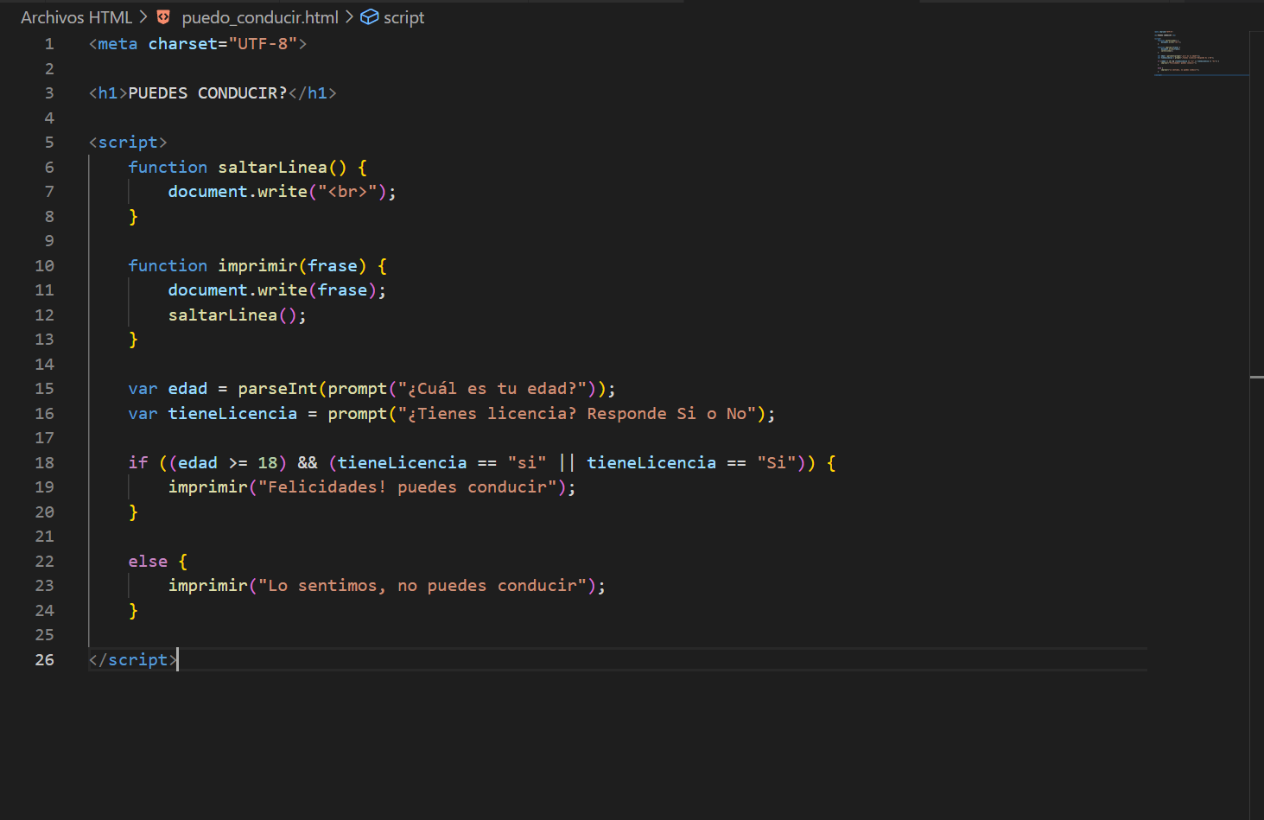Click the HTML5 file icon in breadcrumb
Viewport: 1264px width, 820px height.
click(163, 17)
